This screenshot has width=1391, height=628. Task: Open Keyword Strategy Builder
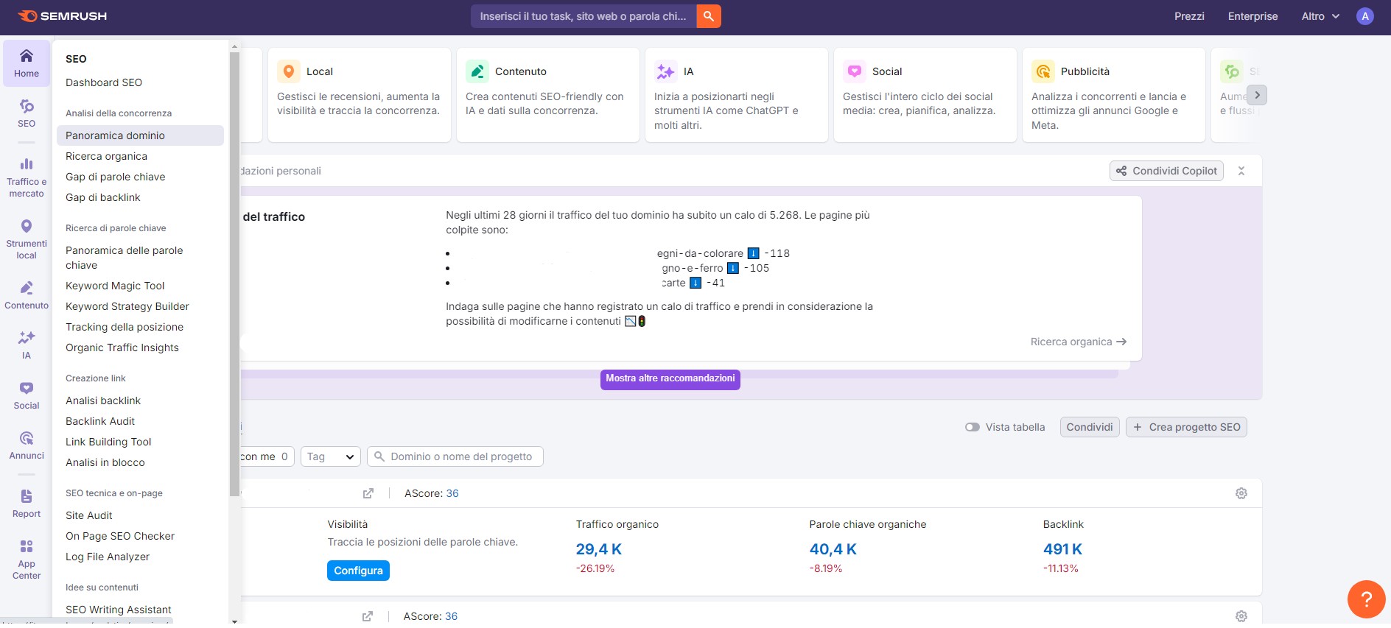click(x=127, y=306)
